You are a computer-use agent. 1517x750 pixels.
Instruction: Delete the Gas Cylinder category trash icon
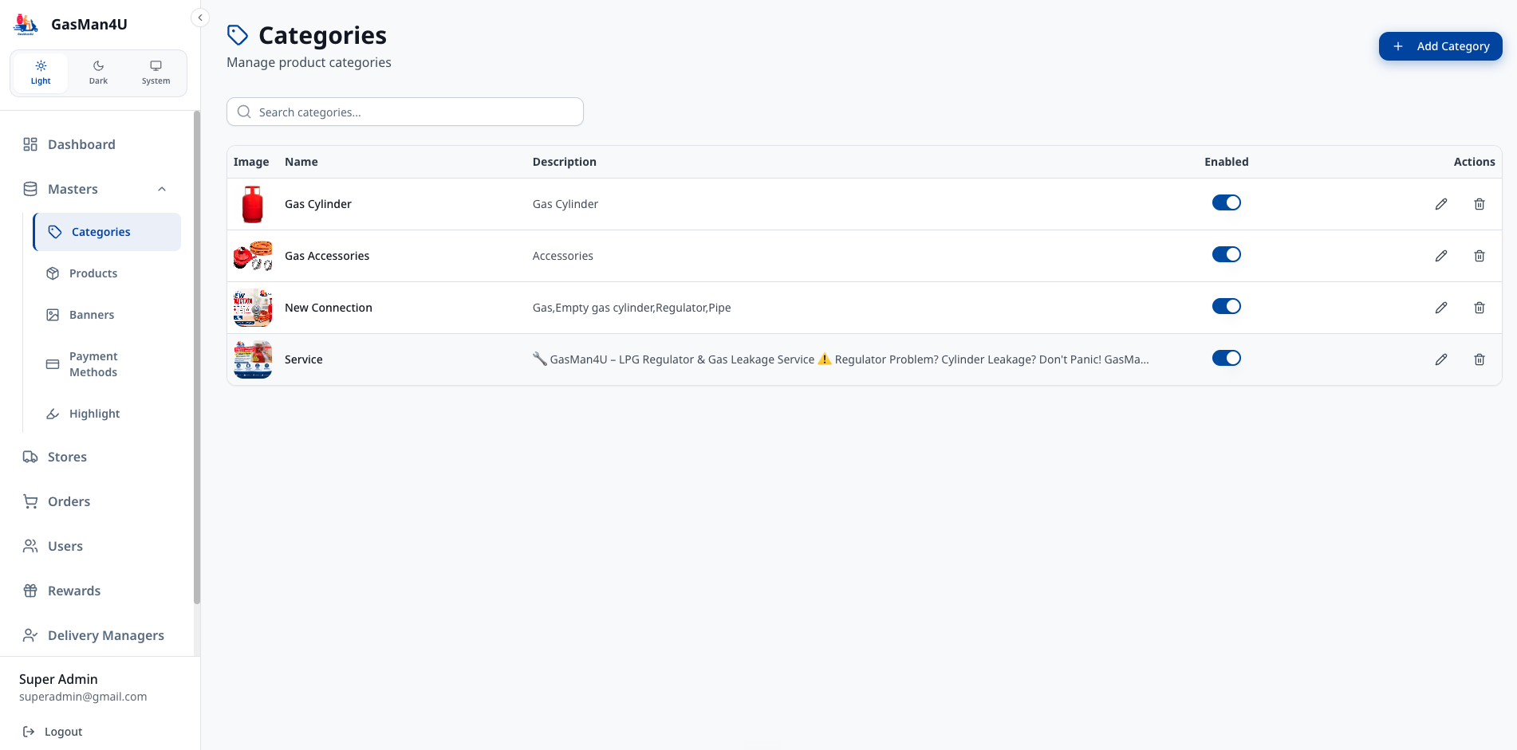point(1480,204)
